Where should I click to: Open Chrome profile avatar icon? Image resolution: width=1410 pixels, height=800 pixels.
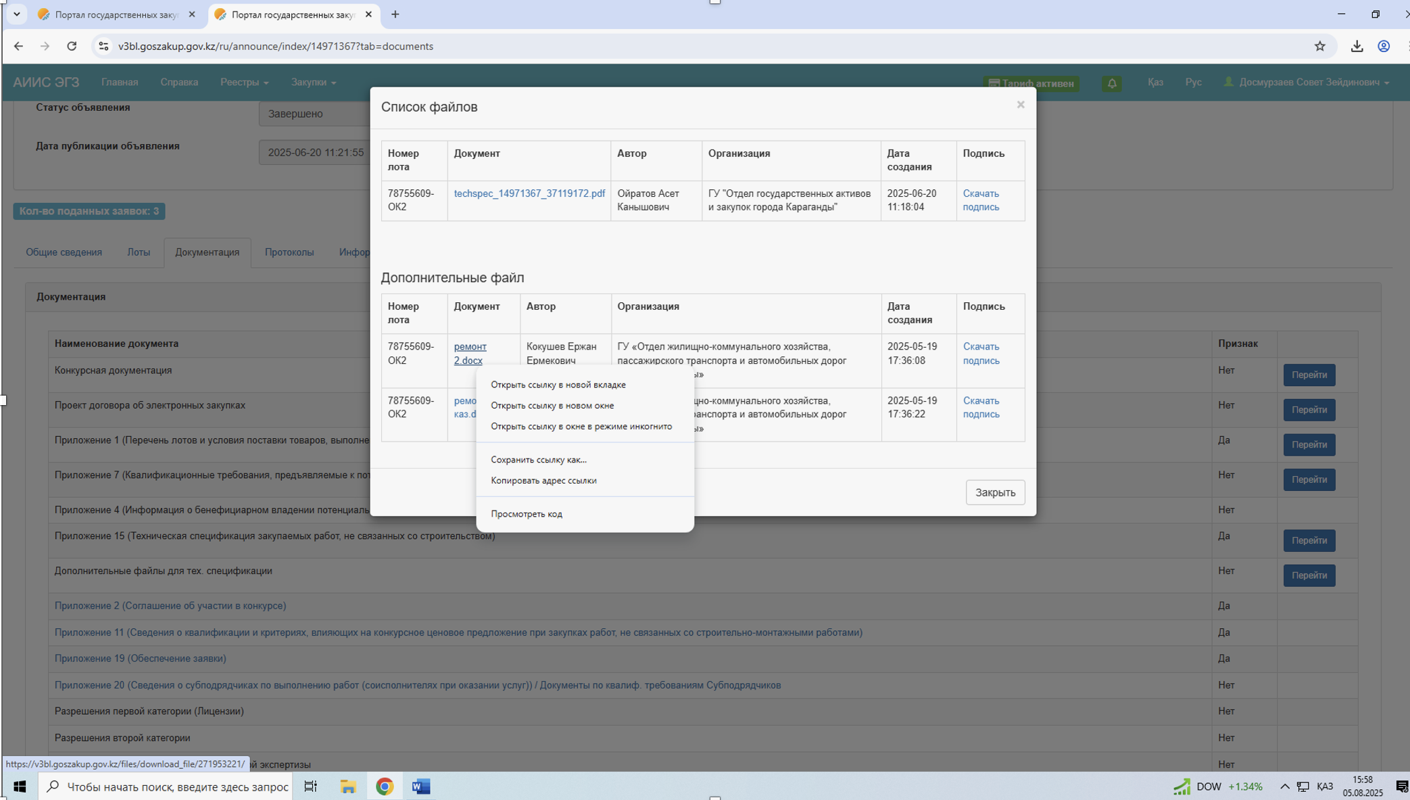click(x=1384, y=46)
